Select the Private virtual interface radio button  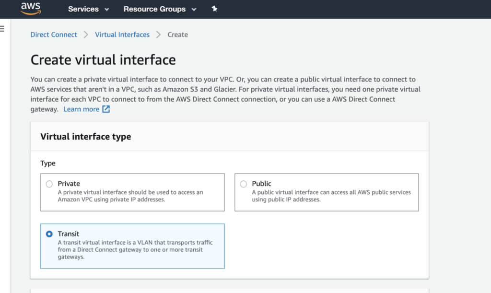coord(49,184)
